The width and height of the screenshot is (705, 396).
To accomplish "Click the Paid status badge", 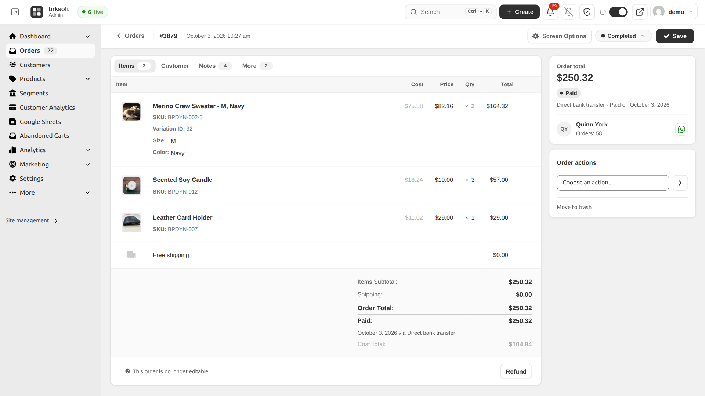I will point(568,93).
